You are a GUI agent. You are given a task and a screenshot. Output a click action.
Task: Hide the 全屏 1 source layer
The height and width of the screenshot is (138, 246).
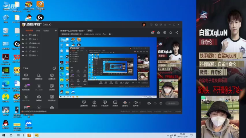click(x=23, y=35)
